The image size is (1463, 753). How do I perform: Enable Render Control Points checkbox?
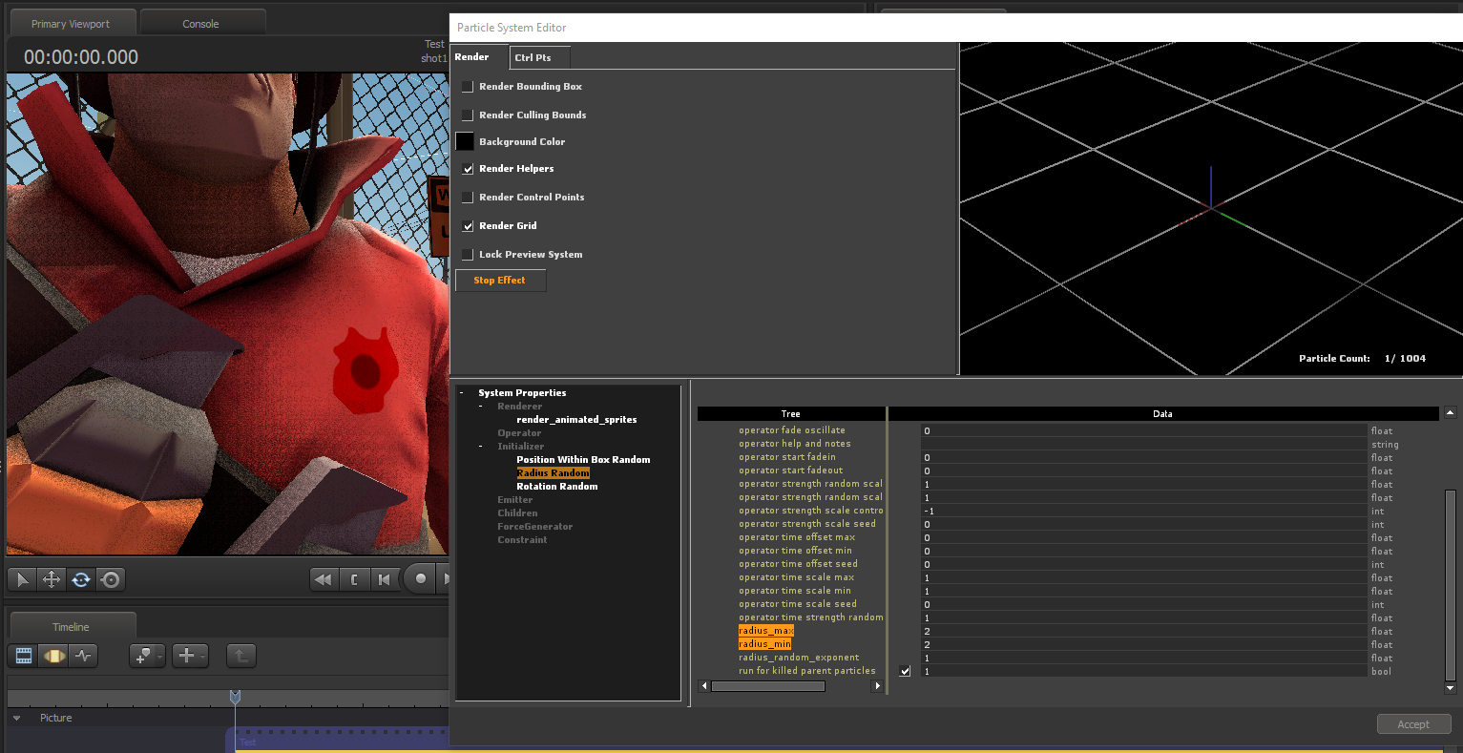(x=468, y=198)
